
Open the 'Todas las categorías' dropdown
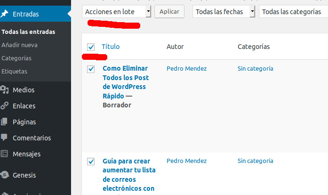tap(293, 12)
